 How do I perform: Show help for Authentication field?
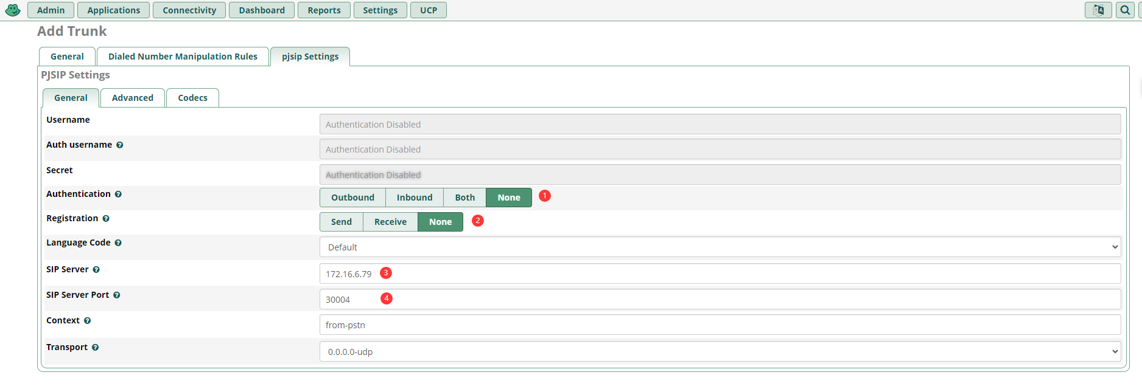118,194
